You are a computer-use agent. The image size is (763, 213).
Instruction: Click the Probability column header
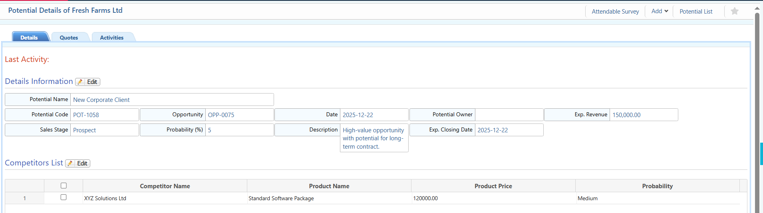pyautogui.click(x=657, y=186)
